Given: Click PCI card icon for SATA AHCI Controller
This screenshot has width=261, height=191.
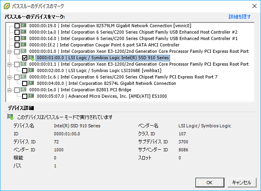Looking at the screenshot, I should tap(23, 44).
